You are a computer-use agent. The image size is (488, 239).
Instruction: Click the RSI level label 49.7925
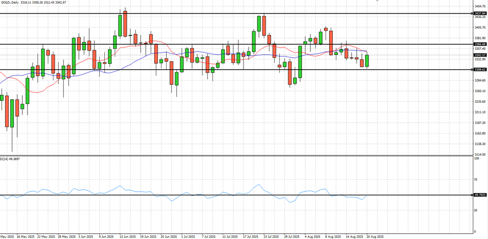(x=480, y=195)
